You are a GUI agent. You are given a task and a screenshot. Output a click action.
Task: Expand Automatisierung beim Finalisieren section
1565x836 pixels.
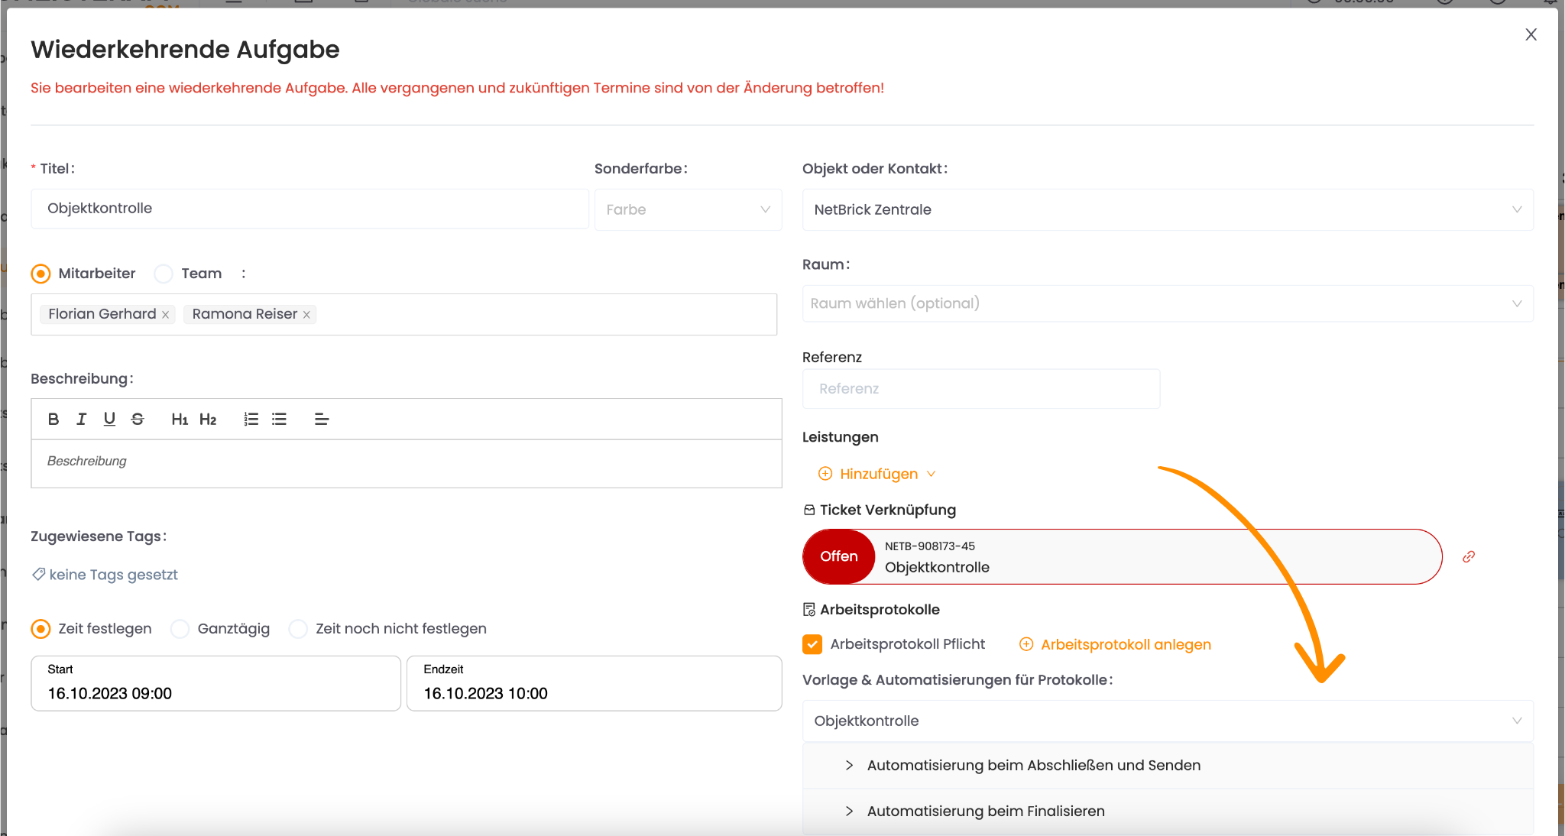point(986,811)
